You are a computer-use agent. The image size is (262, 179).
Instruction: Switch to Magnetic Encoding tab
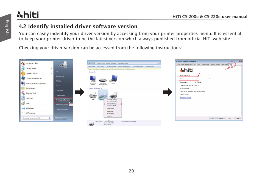pos(215,65)
